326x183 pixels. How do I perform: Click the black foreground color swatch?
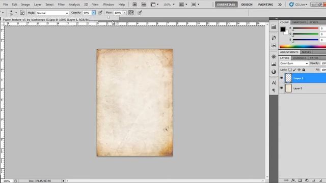click(283, 29)
